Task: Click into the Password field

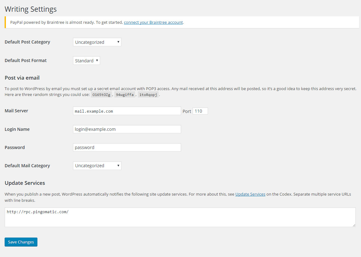Action: [127, 147]
